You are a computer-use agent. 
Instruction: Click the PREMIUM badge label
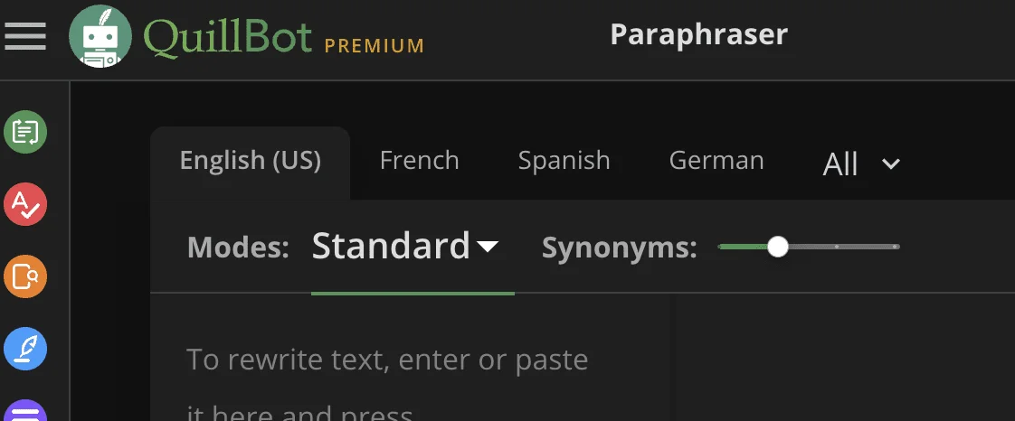tap(375, 46)
